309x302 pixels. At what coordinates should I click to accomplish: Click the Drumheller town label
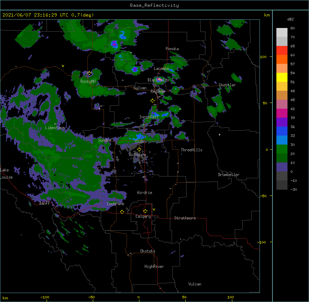(229, 175)
